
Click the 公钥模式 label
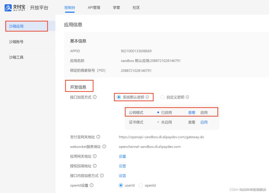coord(136,113)
